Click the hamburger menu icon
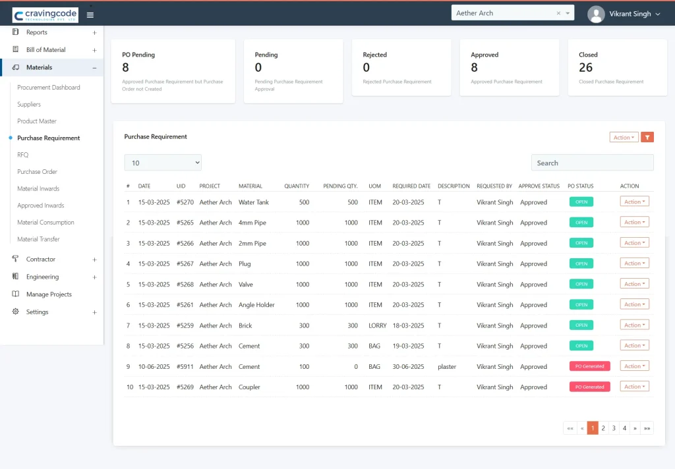The image size is (675, 469). 90,14
